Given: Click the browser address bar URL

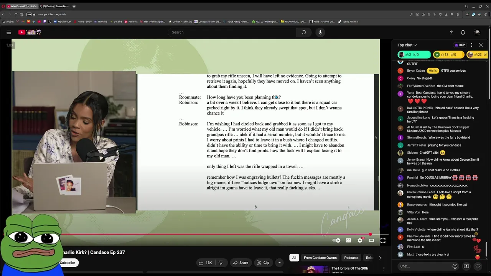Looking at the screenshot, I should (x=52, y=14).
